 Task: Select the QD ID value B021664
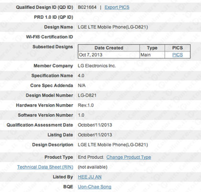pyautogui.click(x=87, y=7)
